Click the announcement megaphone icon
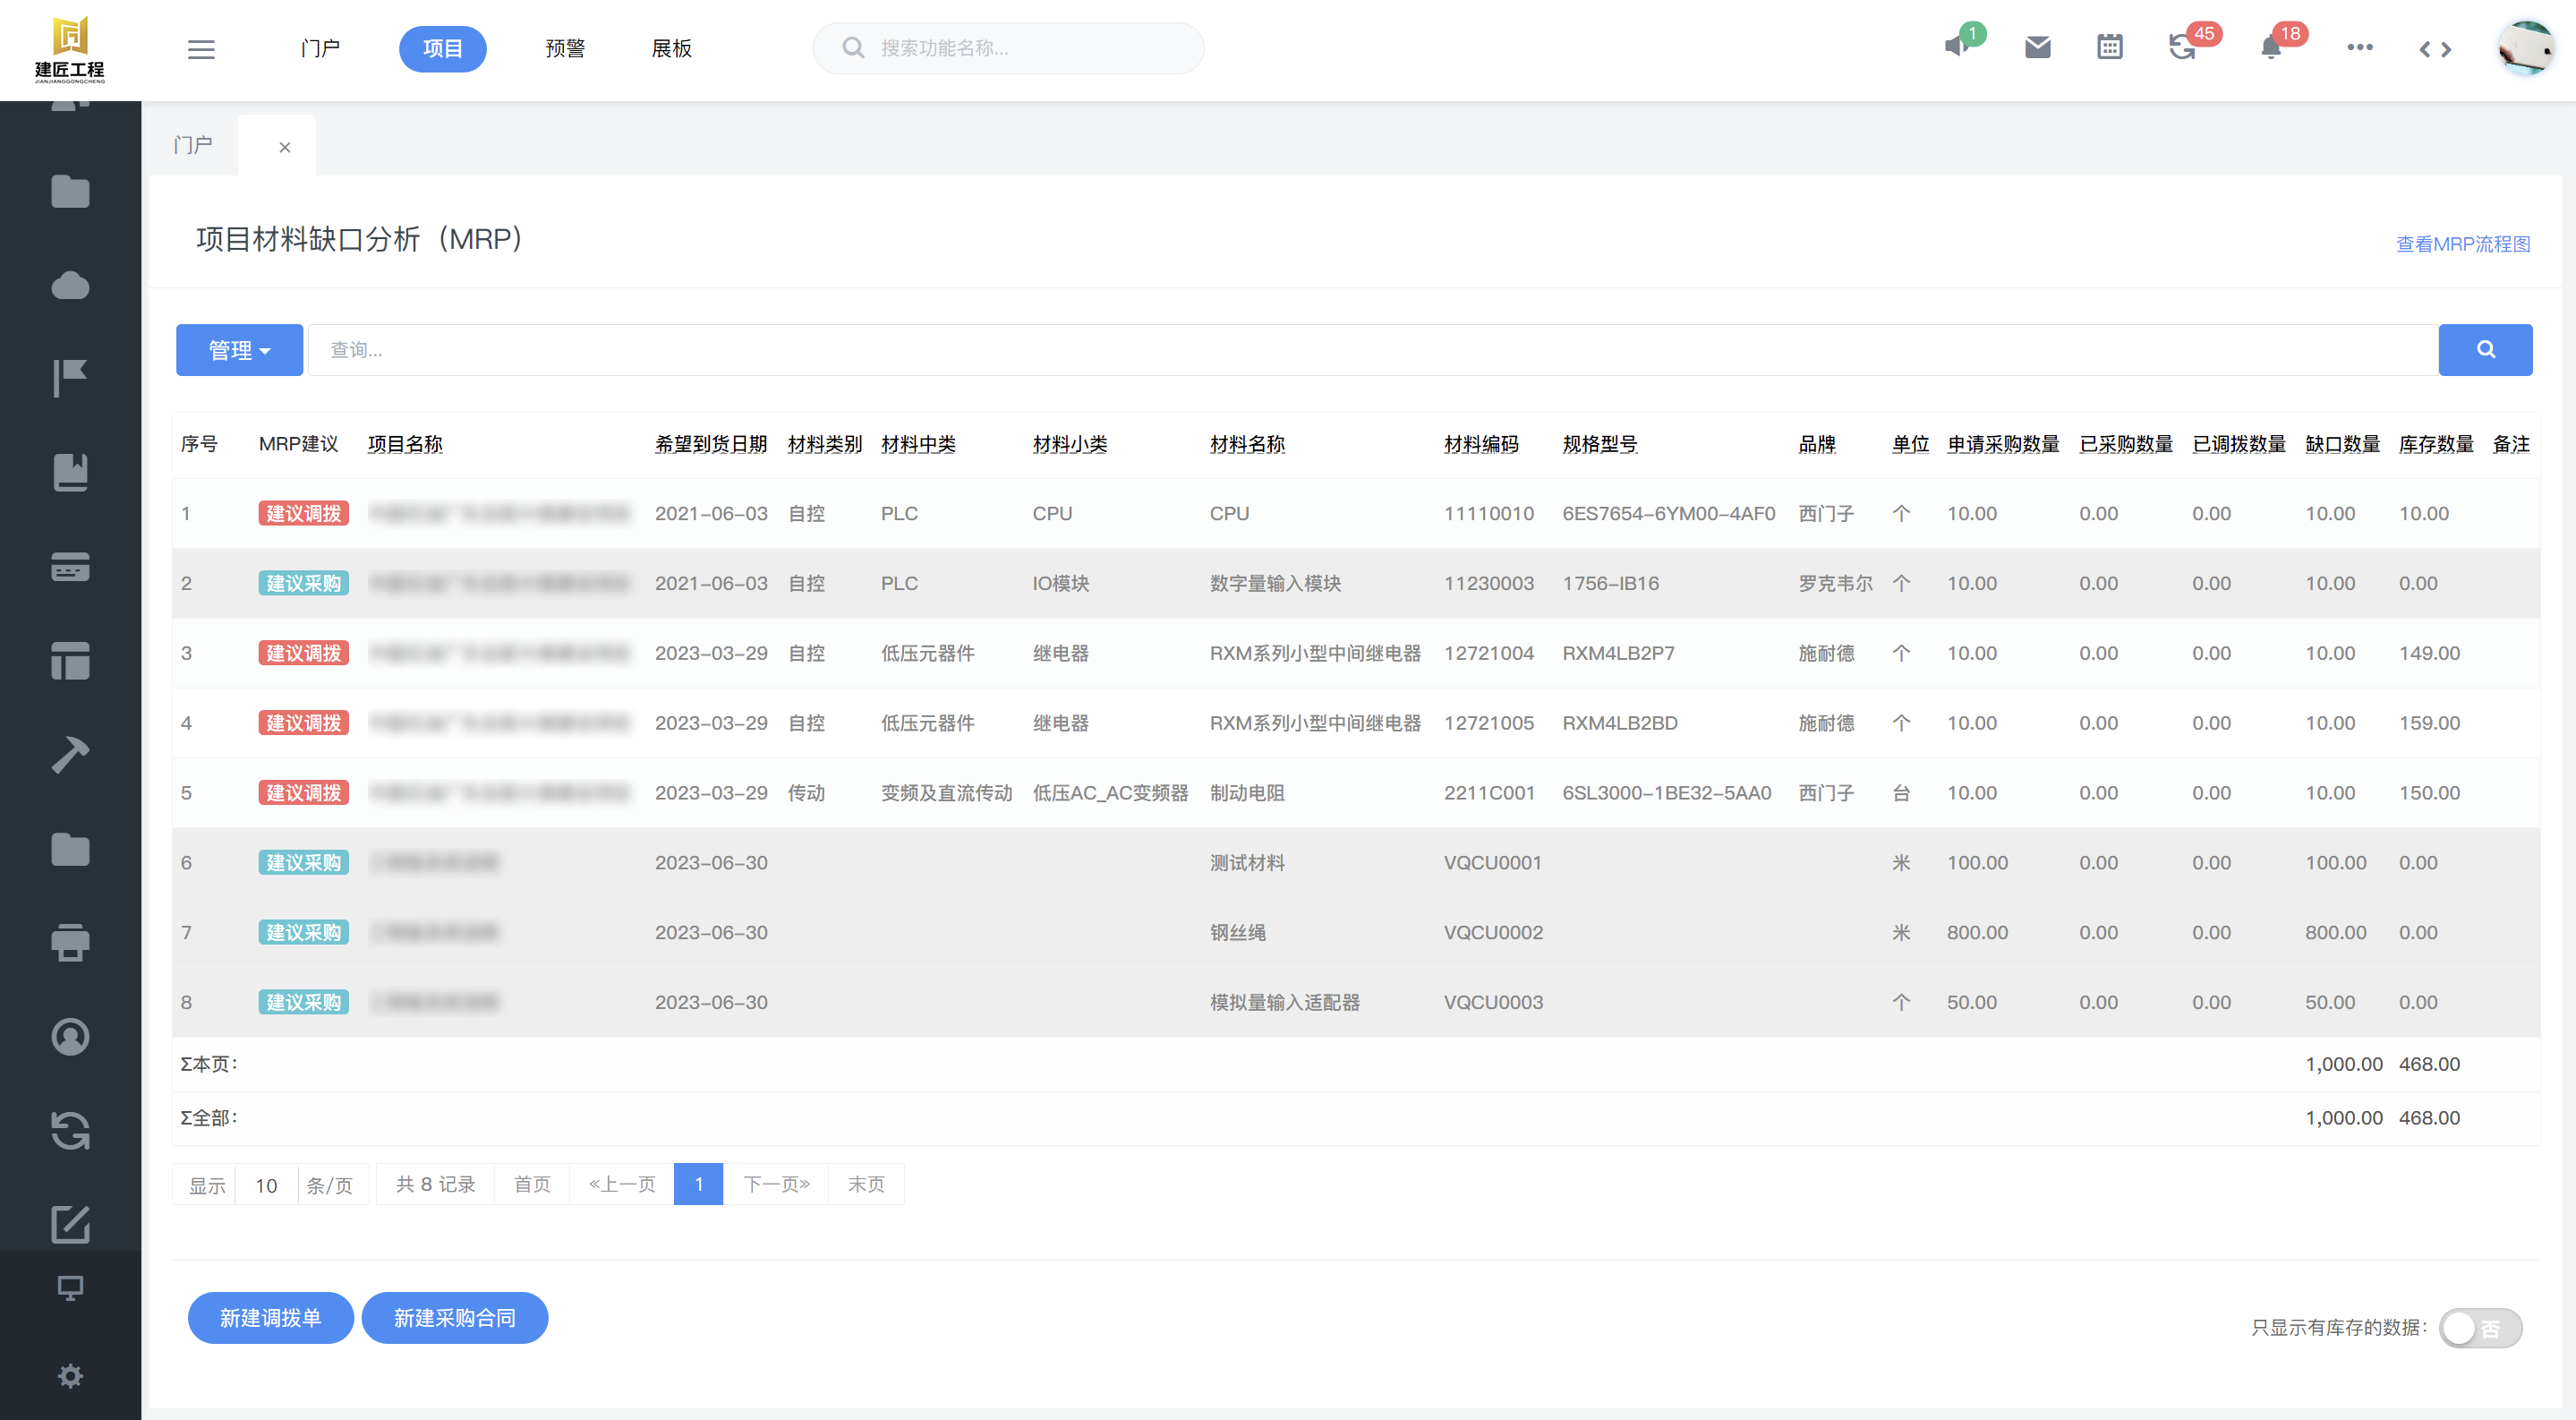The width and height of the screenshot is (2576, 1420). (x=1956, y=47)
